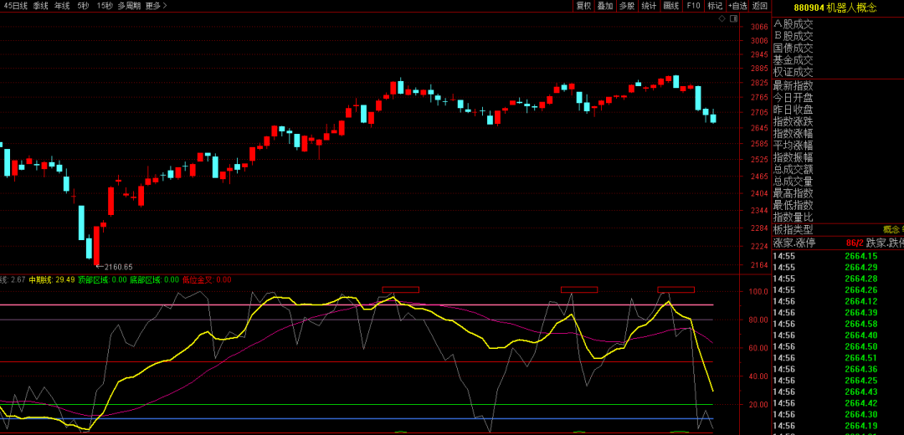
Task: Open the 画线 drawing tools
Action: tap(670, 6)
